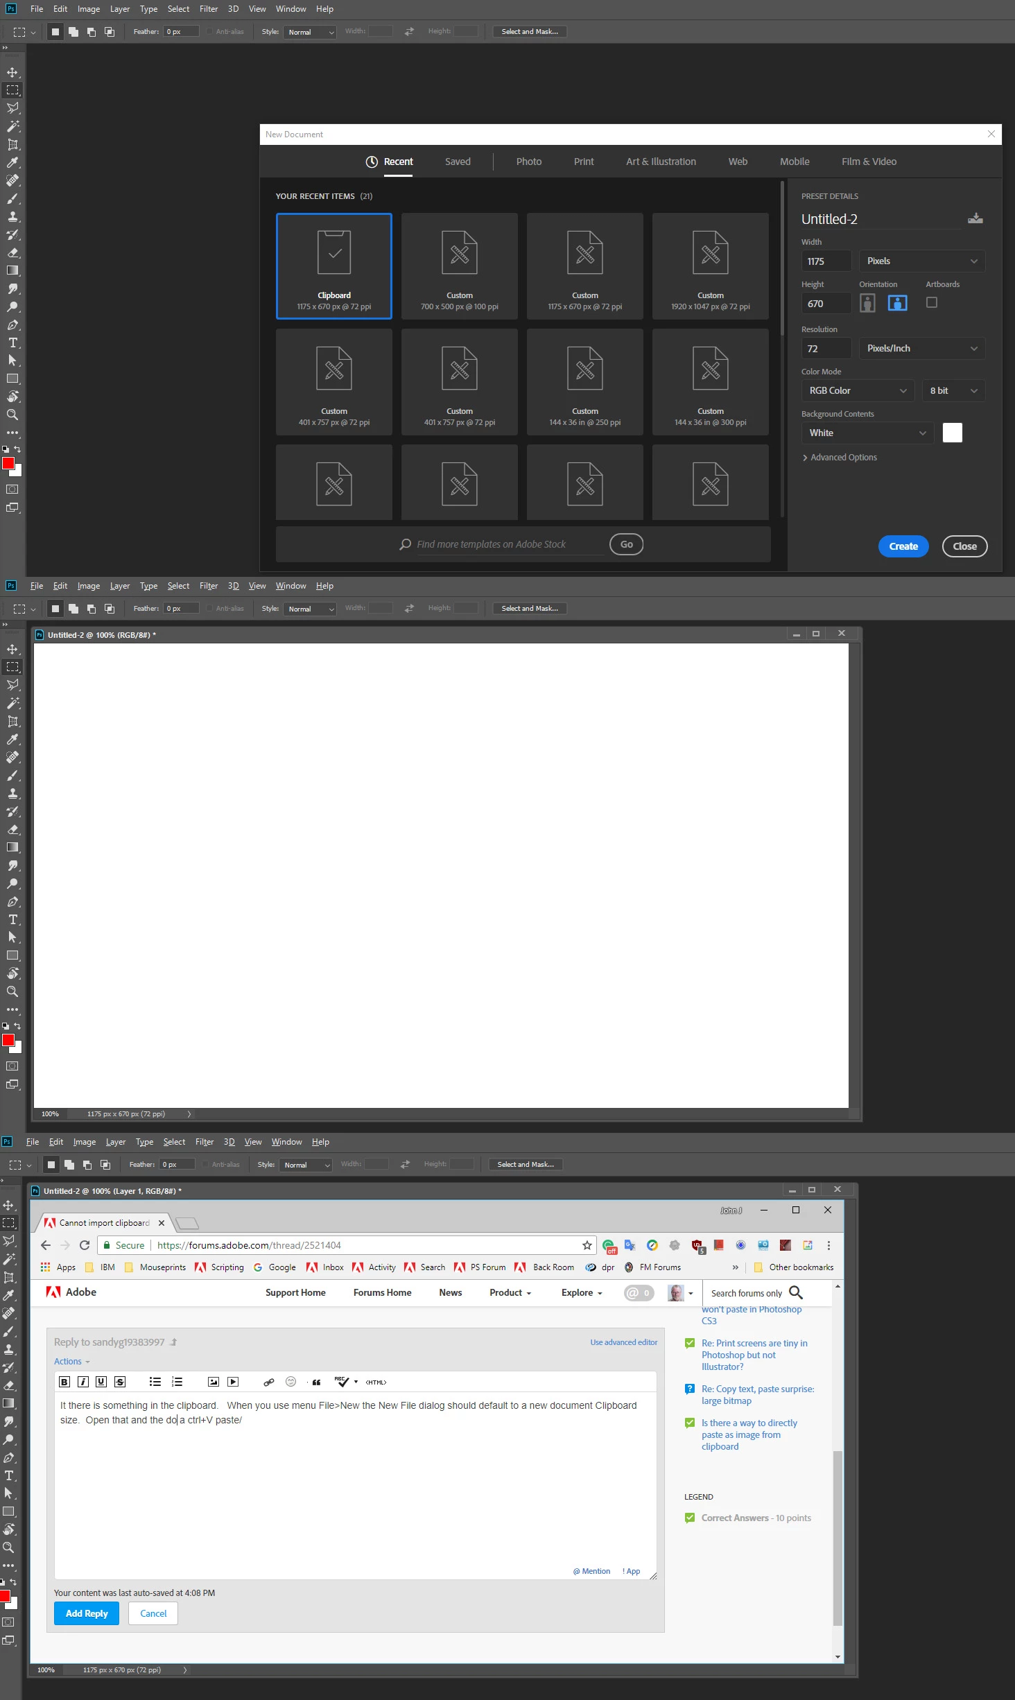Select the Zoom tool beside the New Document dialog
This screenshot has width=1015, height=1700.
(12, 415)
